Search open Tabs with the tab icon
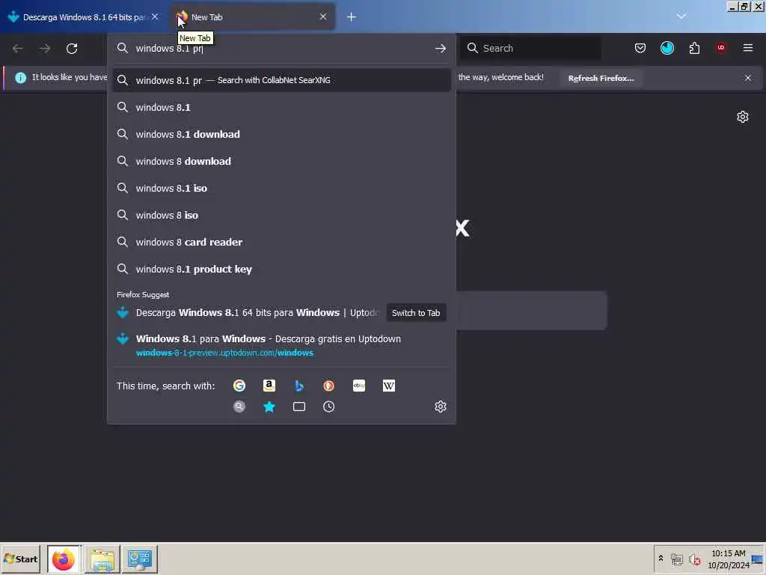This screenshot has width=766, height=575. click(x=299, y=407)
